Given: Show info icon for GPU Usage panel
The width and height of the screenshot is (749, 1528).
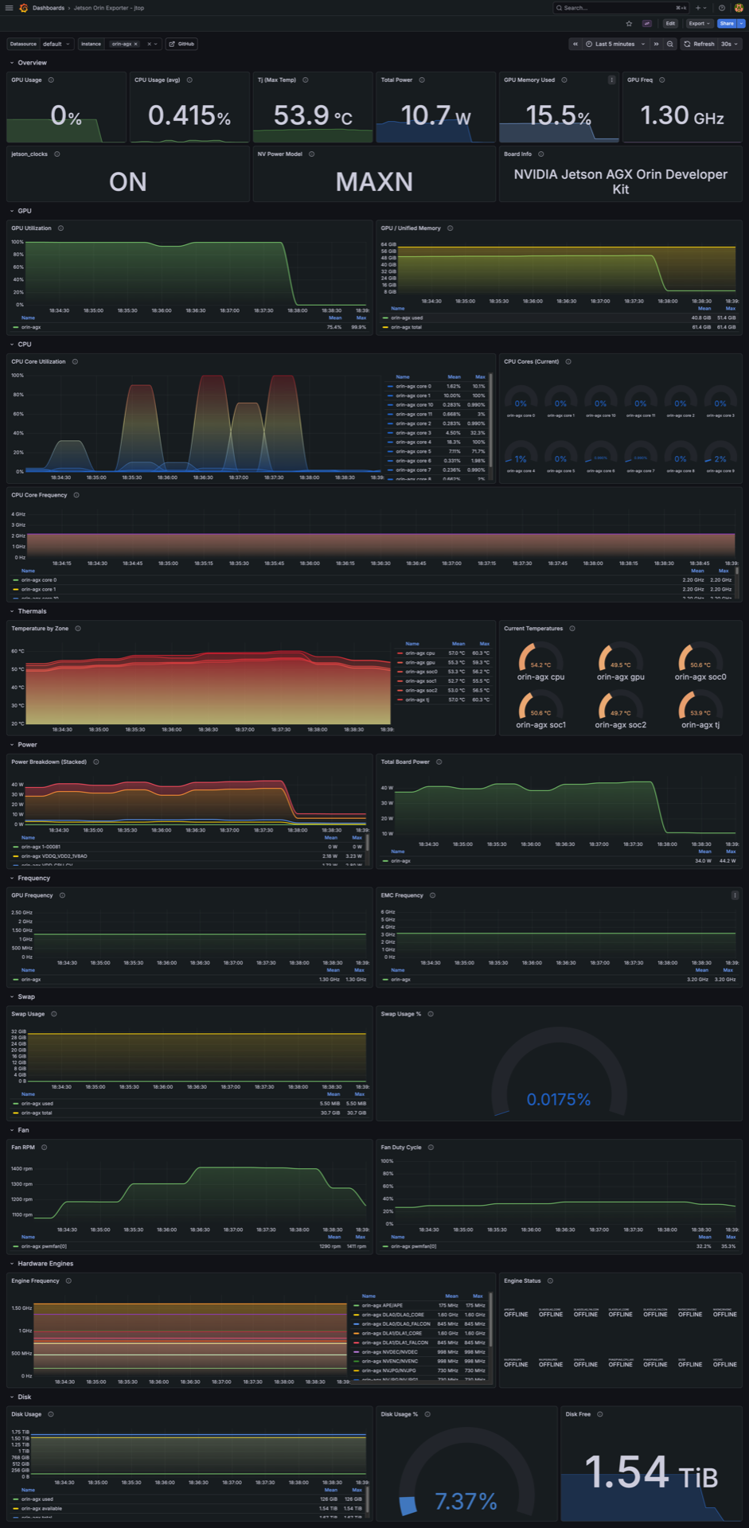Looking at the screenshot, I should pyautogui.click(x=51, y=80).
